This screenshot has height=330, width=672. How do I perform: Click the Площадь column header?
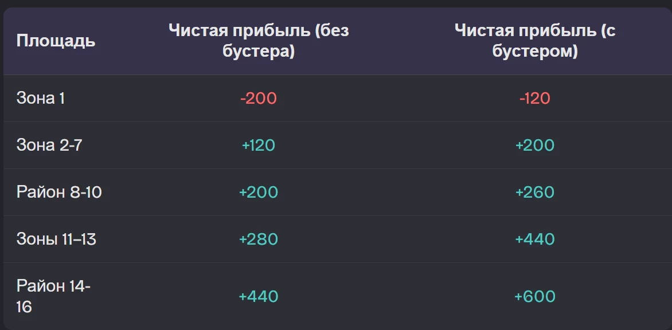56,41
